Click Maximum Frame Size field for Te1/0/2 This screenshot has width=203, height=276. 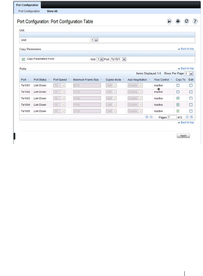pyautogui.click(x=87, y=92)
